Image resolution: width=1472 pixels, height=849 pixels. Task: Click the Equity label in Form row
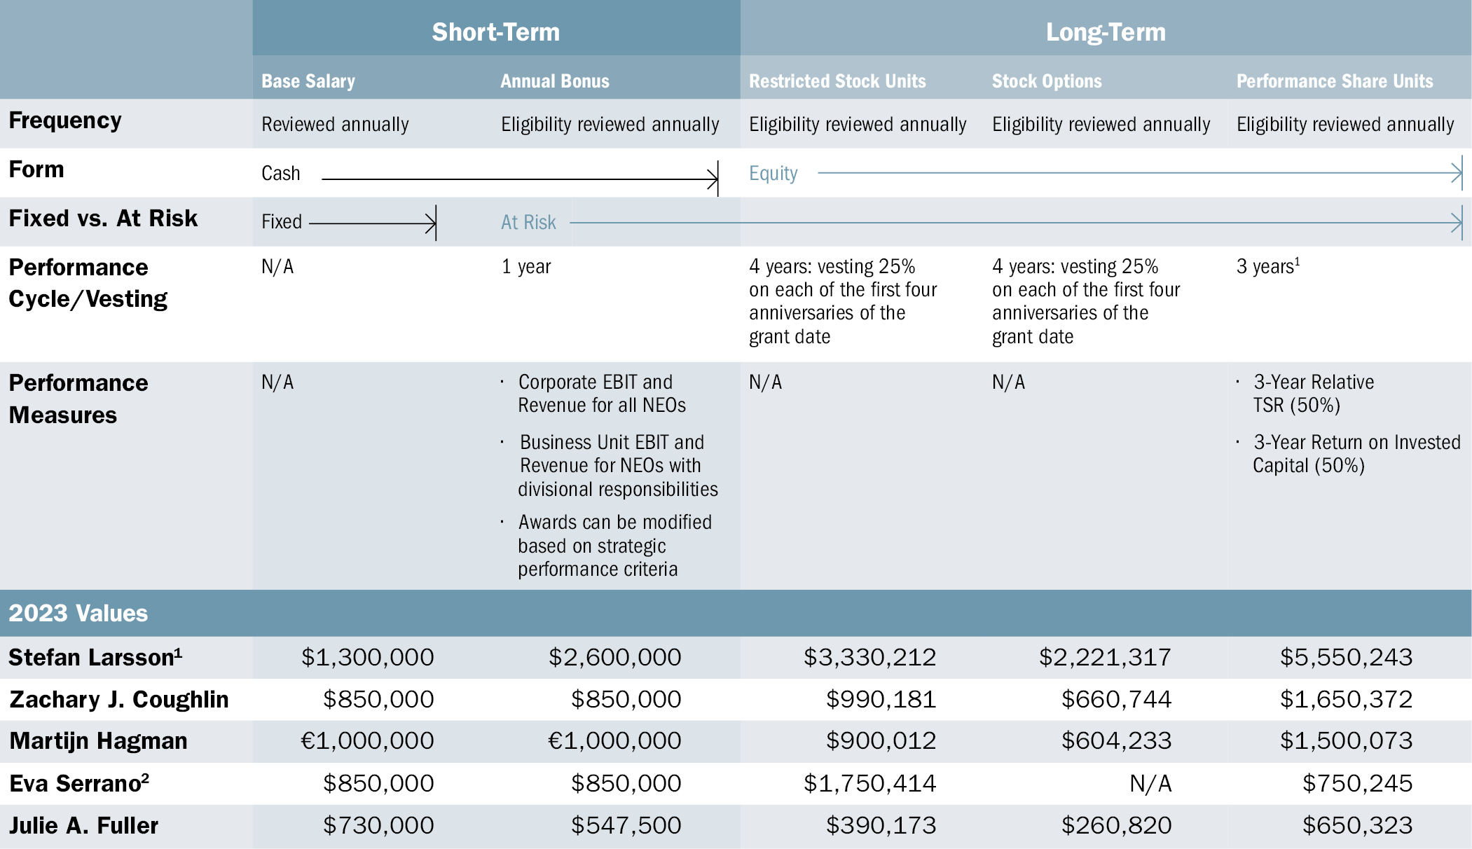click(x=773, y=173)
